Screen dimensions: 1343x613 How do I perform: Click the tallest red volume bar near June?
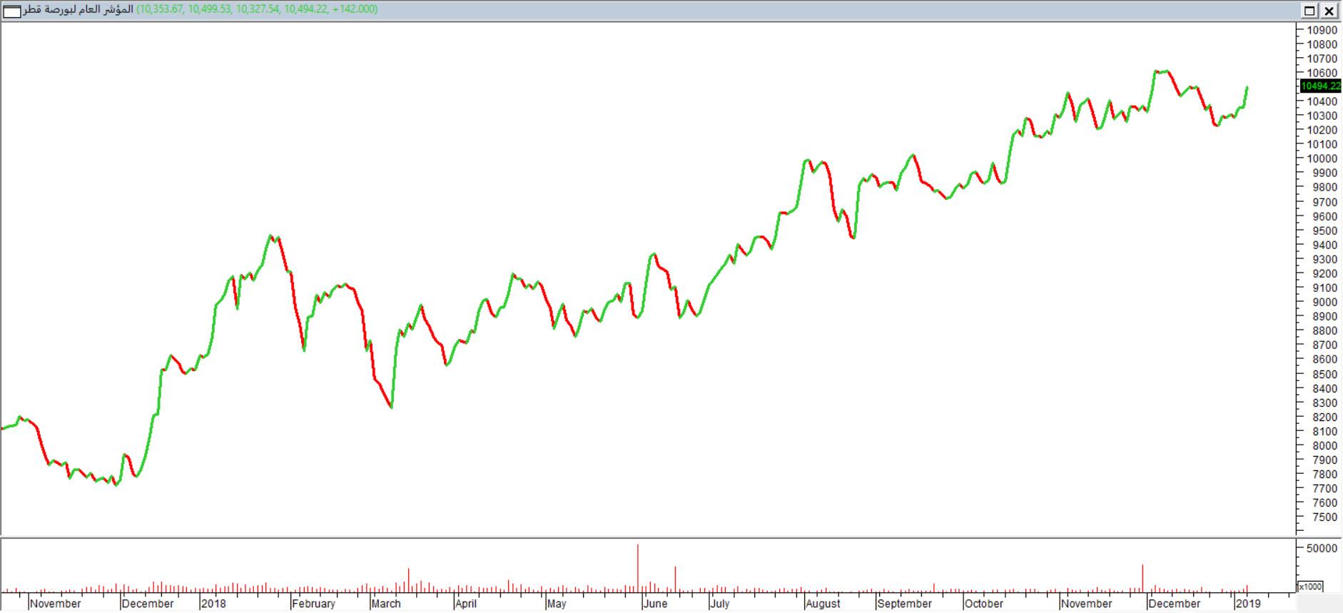coord(638,569)
